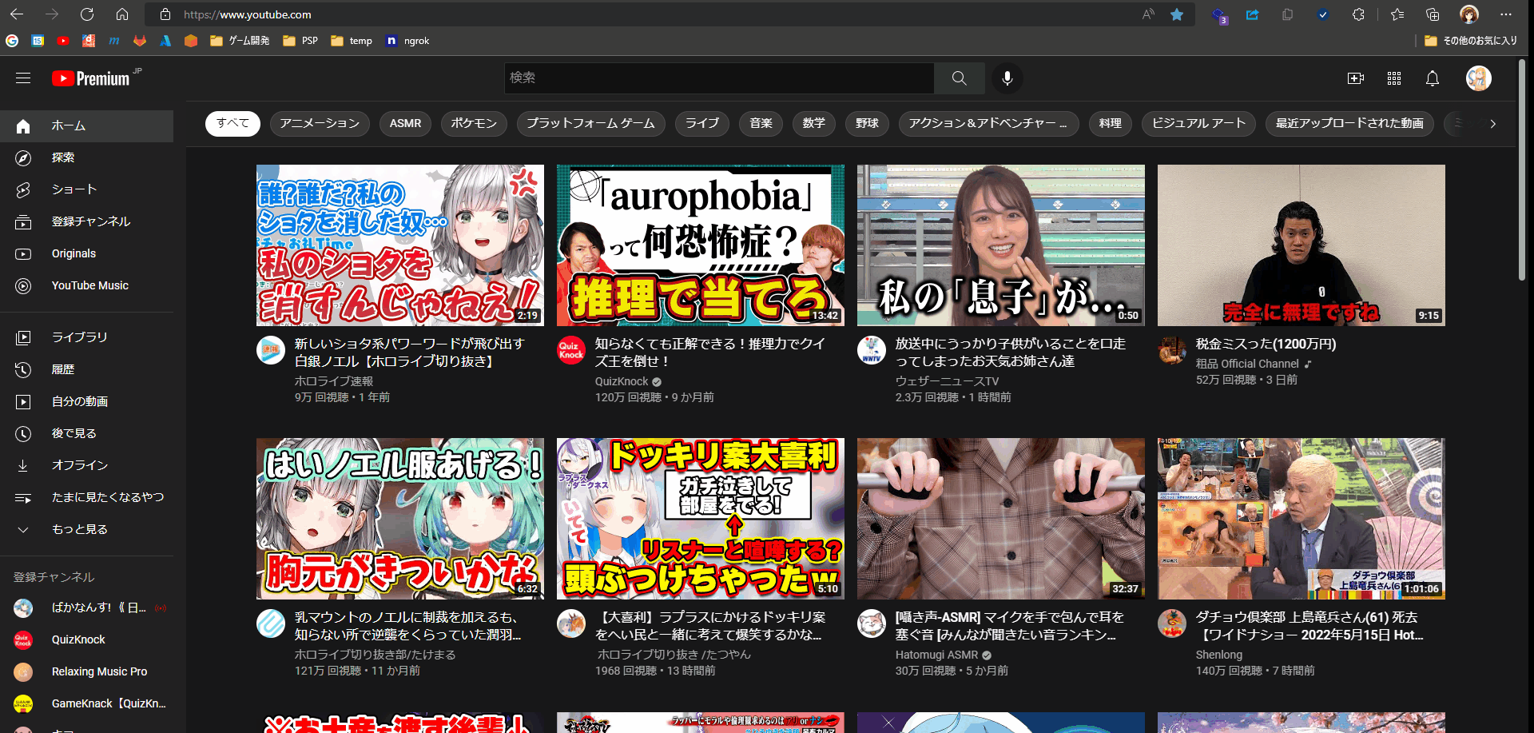Open browser settings ellipsis menu
The width and height of the screenshot is (1534, 733).
pos(1506,14)
